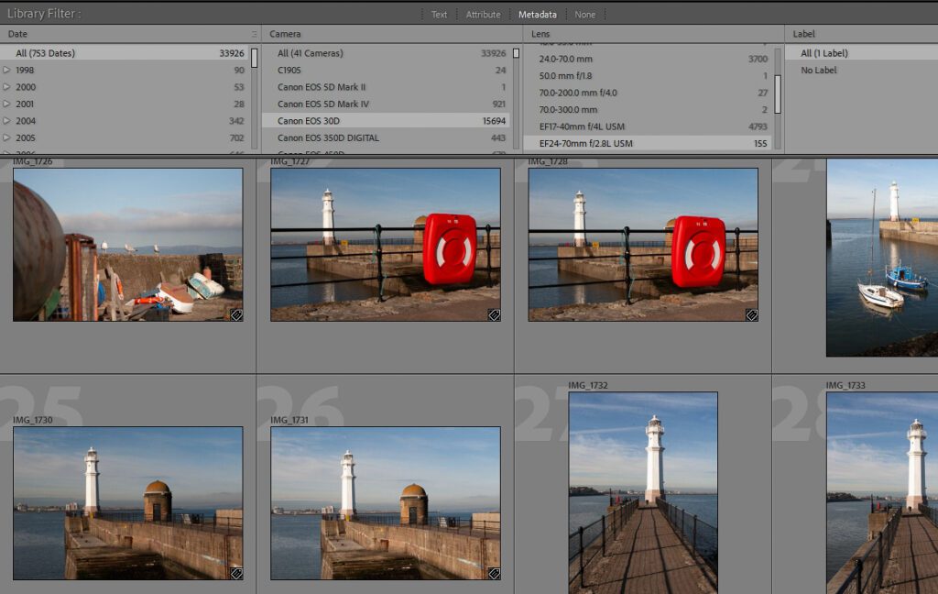The width and height of the screenshot is (938, 594).
Task: Select the None filter option
Action: 584,15
